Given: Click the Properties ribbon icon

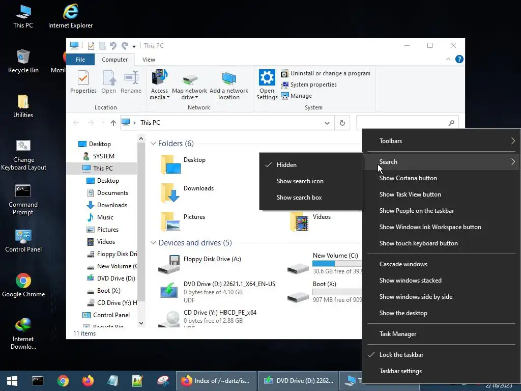Looking at the screenshot, I should [x=83, y=82].
